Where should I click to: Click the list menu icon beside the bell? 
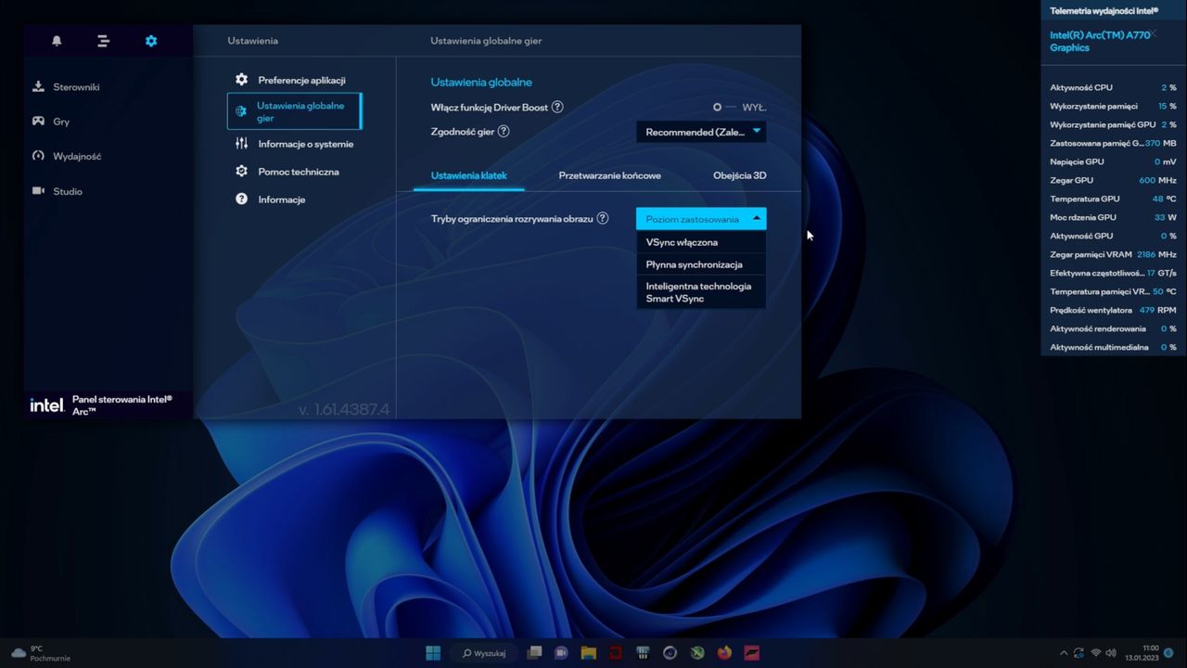pyautogui.click(x=103, y=41)
